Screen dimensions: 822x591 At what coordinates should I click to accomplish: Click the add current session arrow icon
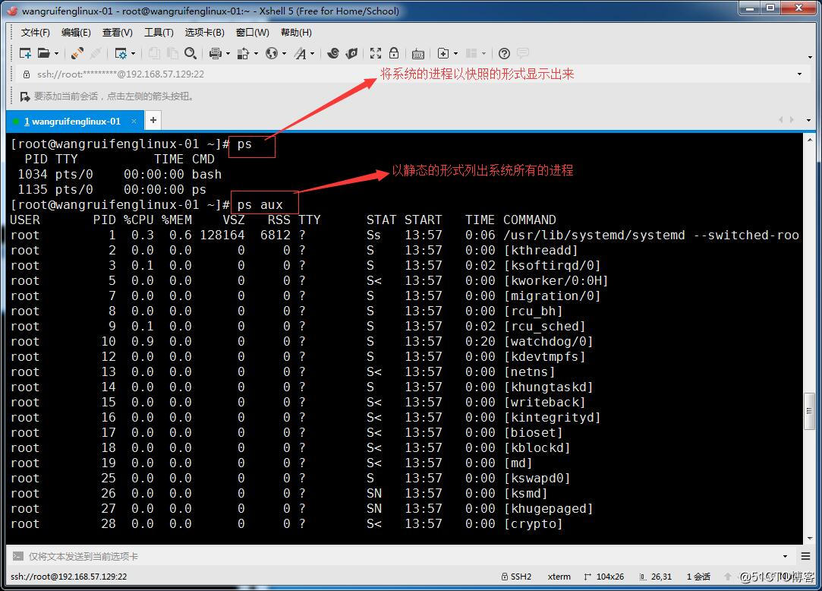24,96
